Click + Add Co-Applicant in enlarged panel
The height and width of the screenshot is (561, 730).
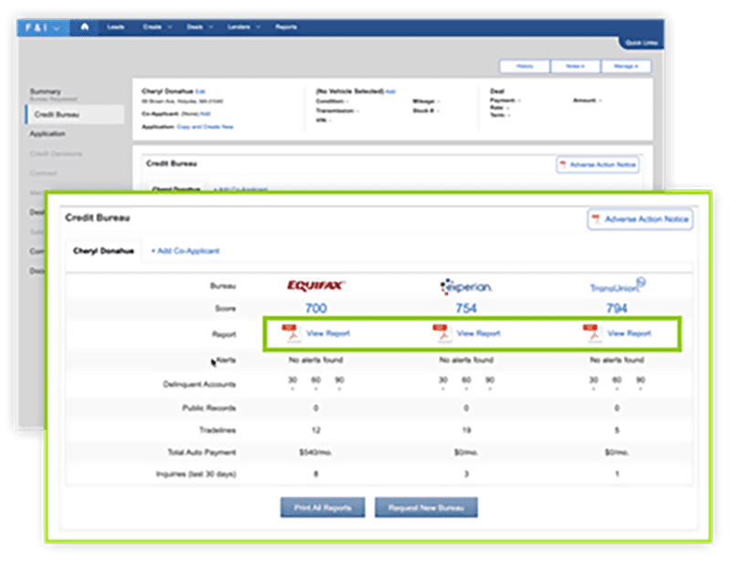(x=185, y=251)
